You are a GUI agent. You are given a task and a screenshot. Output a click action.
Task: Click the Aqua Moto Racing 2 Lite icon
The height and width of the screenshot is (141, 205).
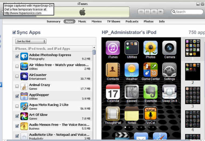tap(24, 106)
